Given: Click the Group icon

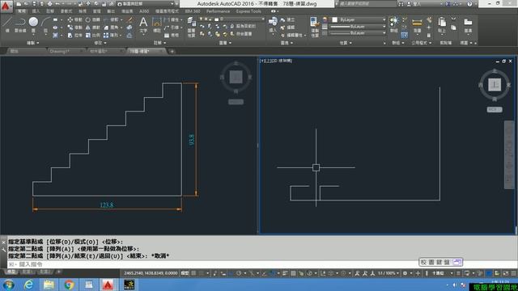Looking at the screenshot, I should point(393,25).
